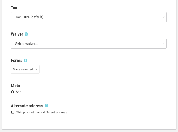Expand the Select waiver dropdown
Image resolution: width=178 pixels, height=132 pixels.
point(89,44)
